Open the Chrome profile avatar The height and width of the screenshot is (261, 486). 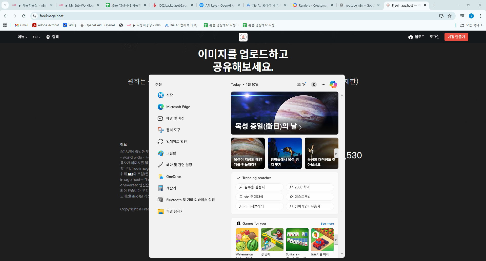pos(471,16)
